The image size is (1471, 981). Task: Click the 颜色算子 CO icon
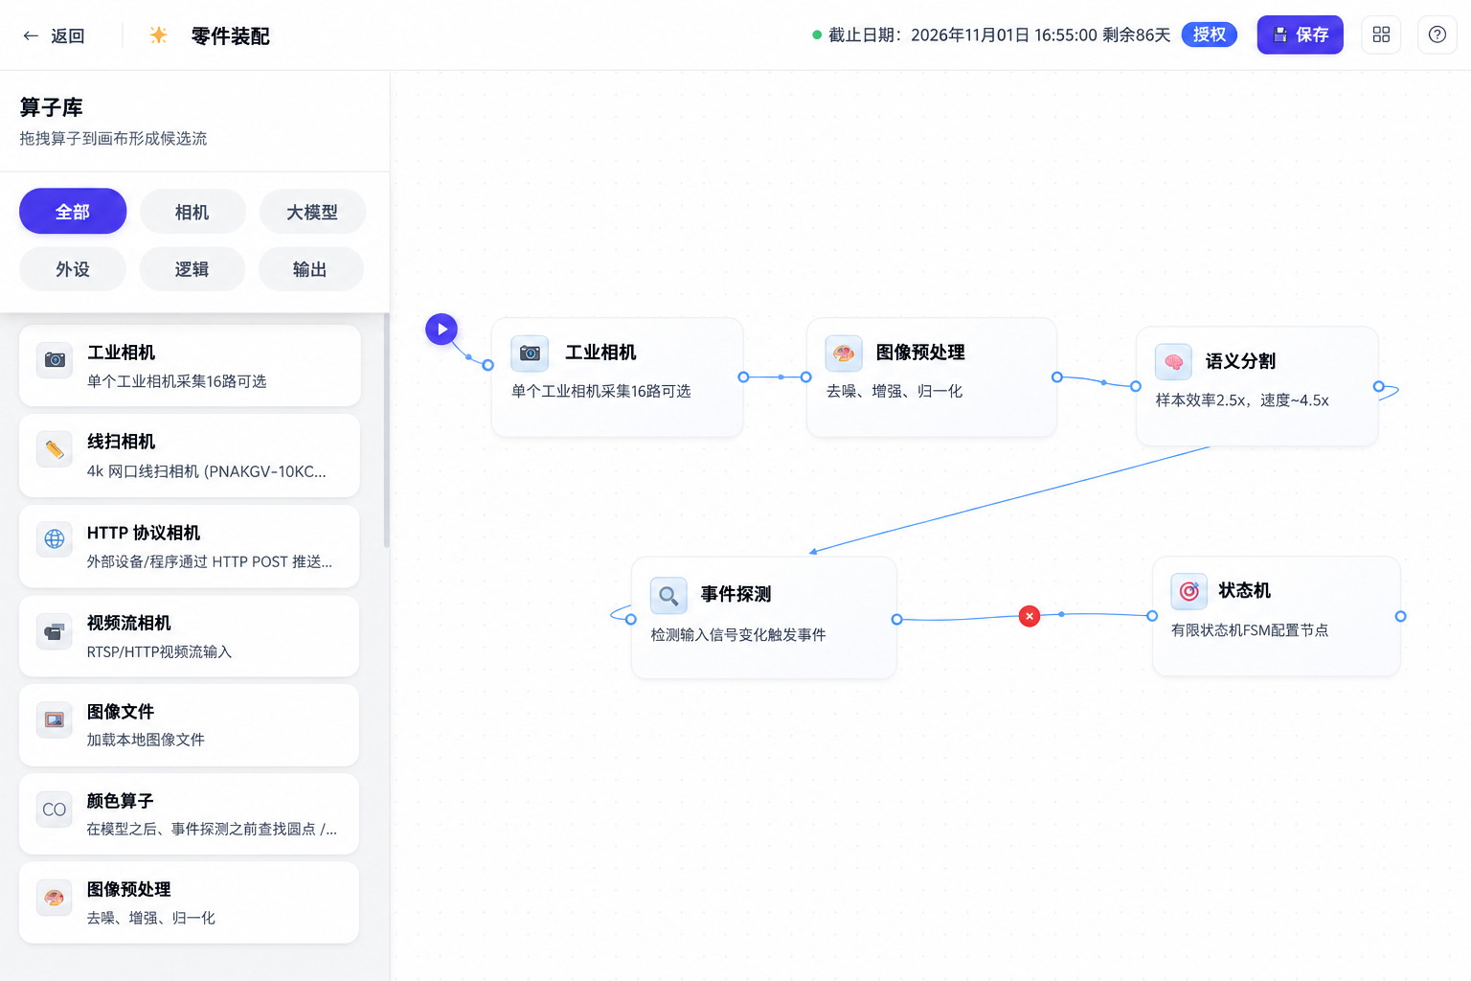55,810
